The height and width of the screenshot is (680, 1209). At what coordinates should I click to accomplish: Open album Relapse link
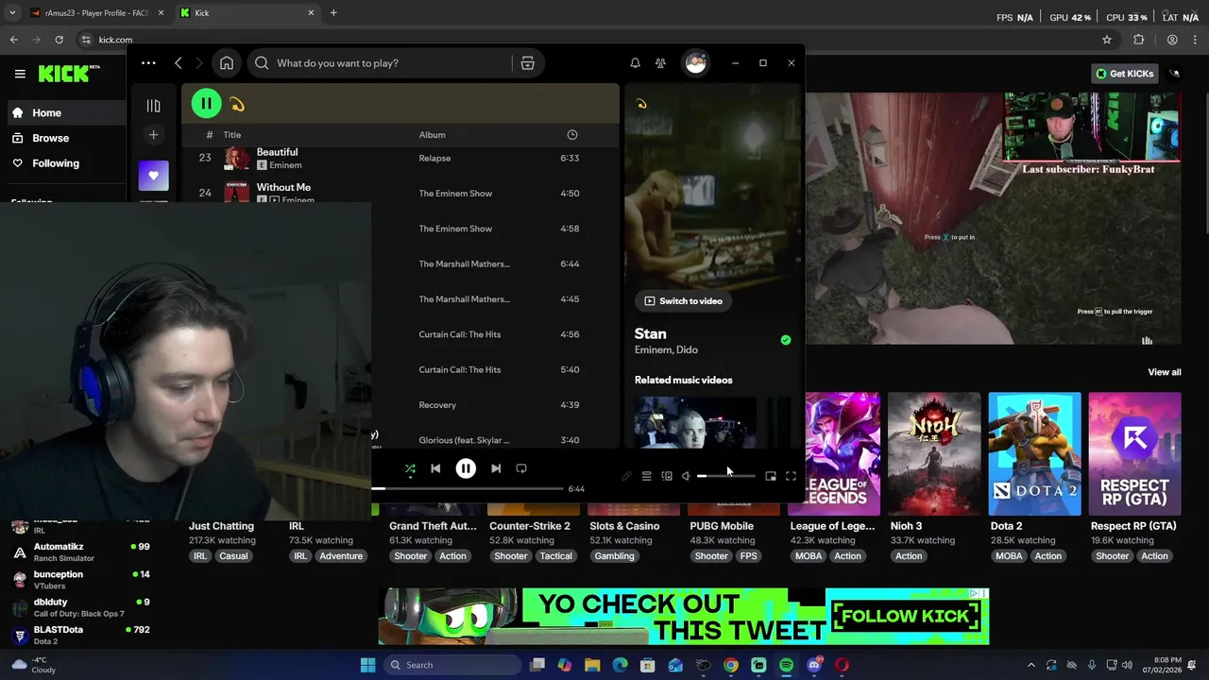(x=434, y=159)
